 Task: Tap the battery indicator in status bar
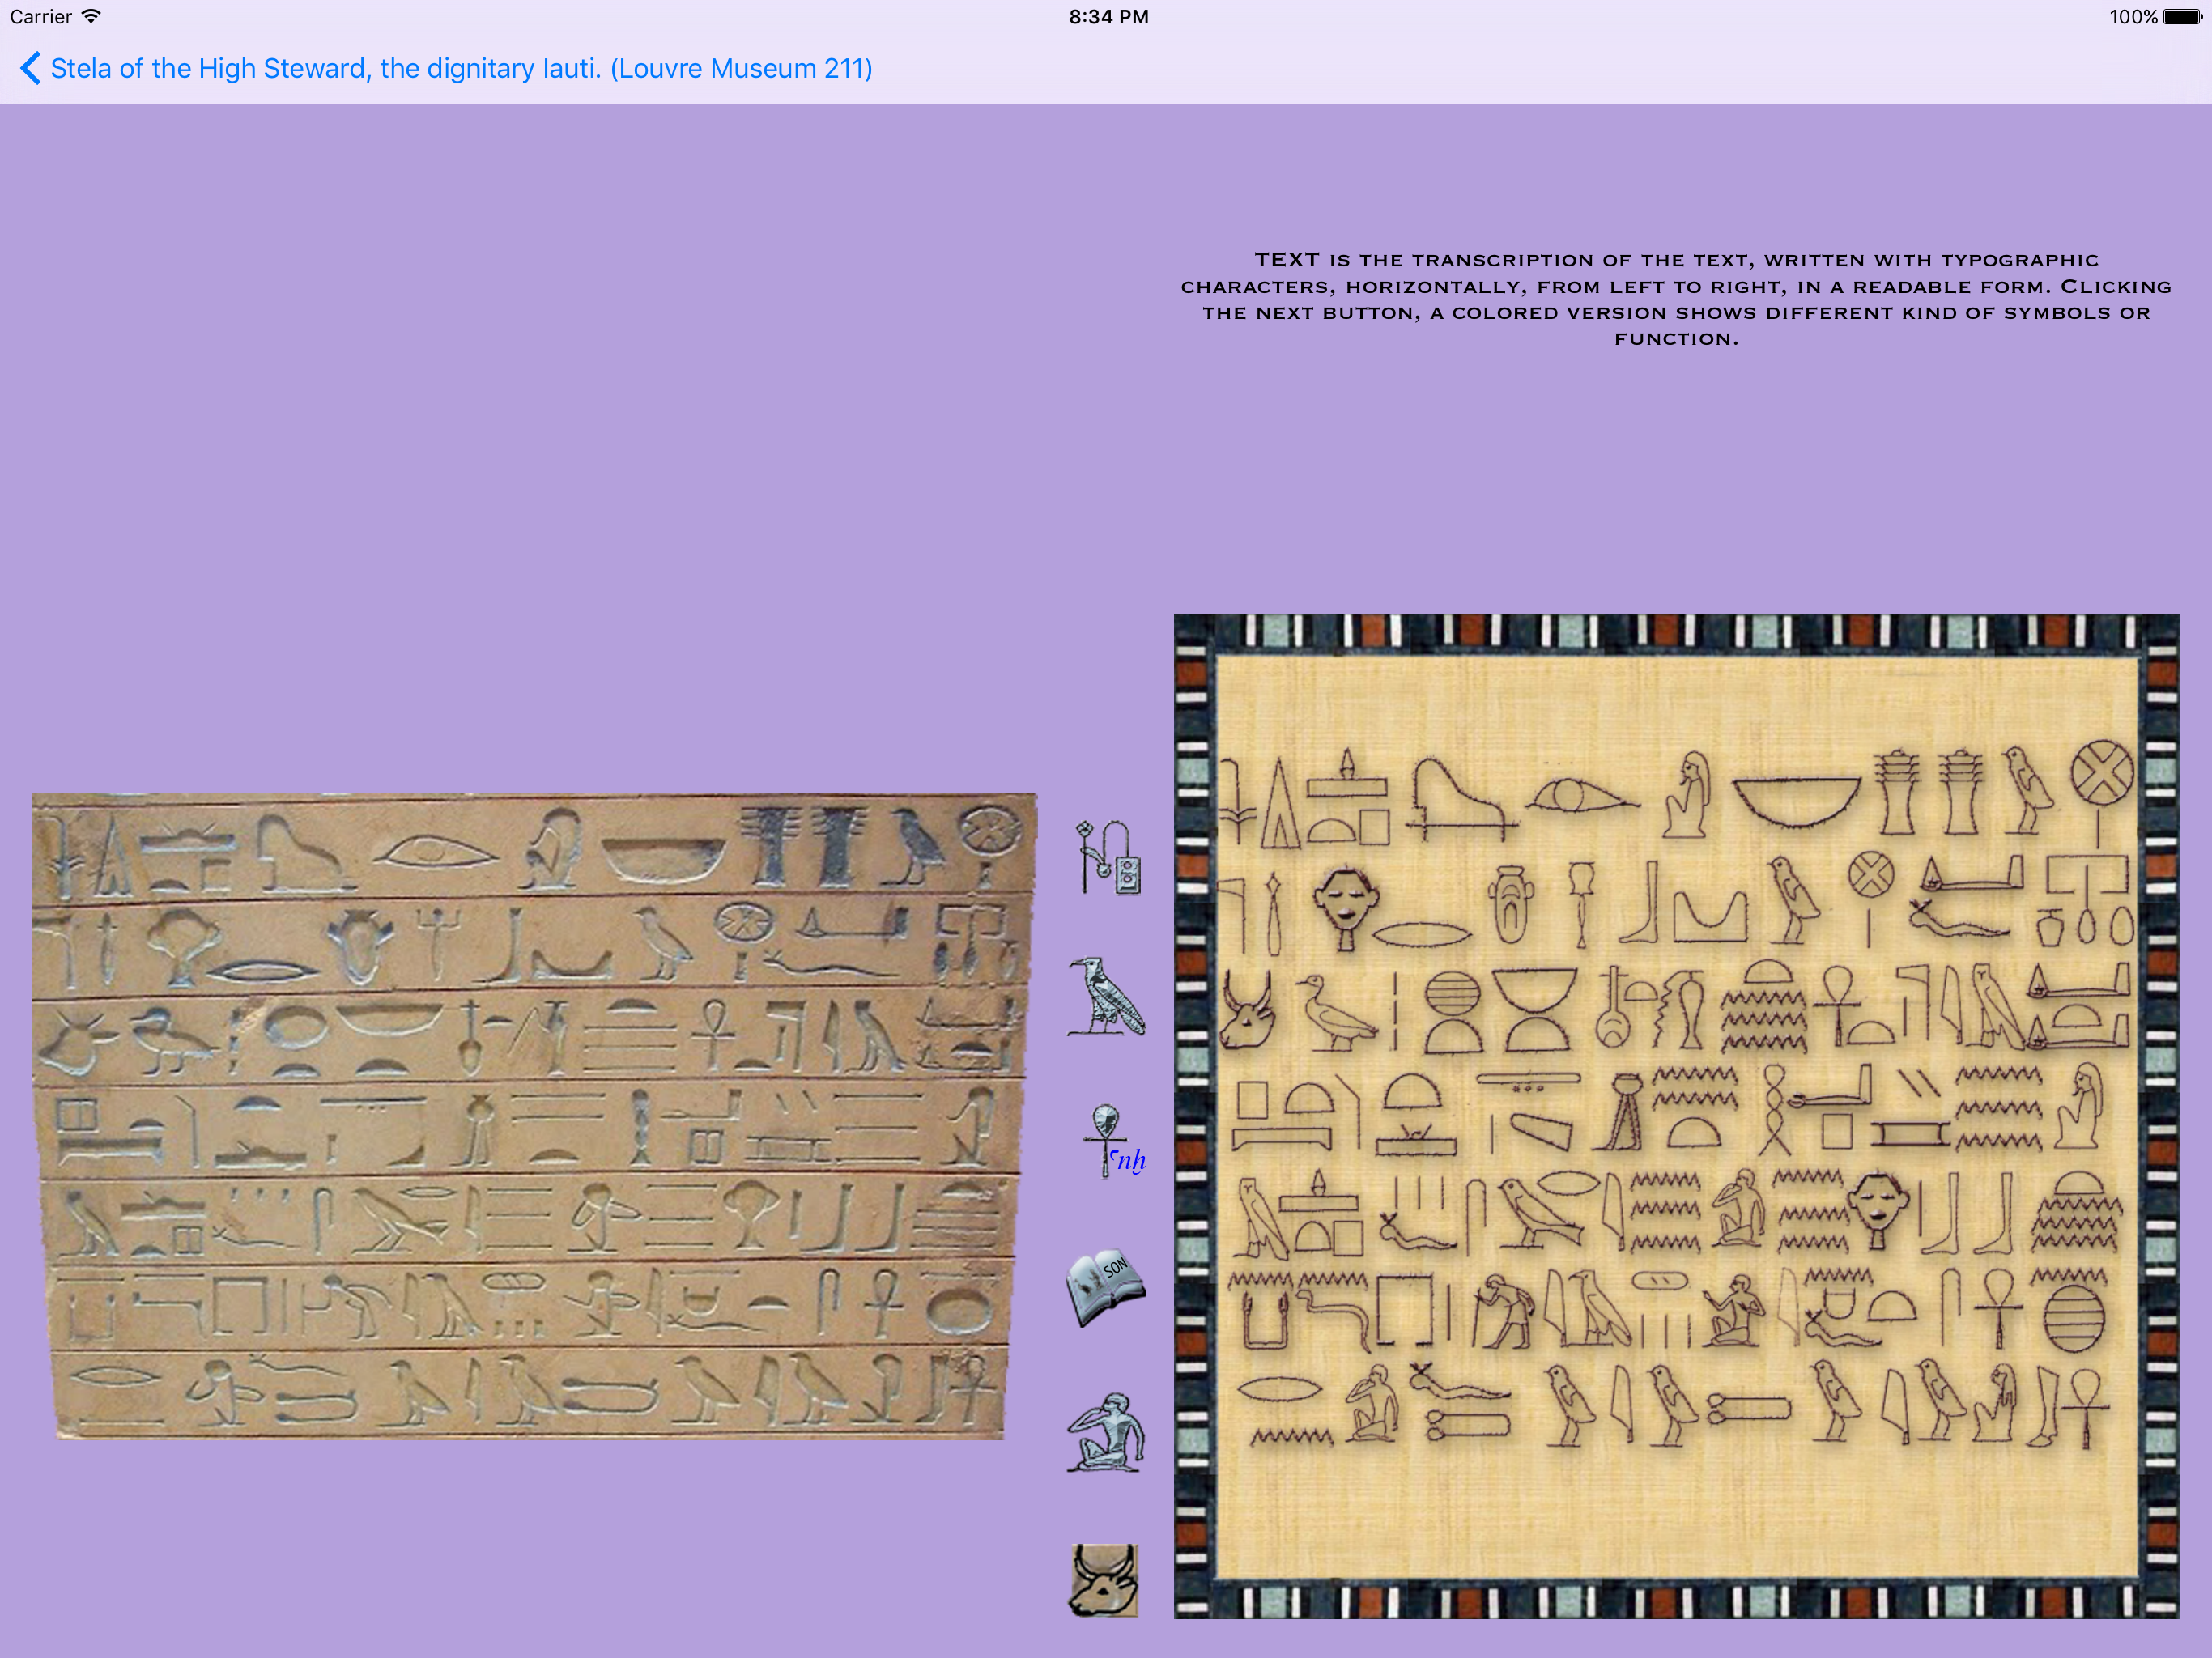2182,17
